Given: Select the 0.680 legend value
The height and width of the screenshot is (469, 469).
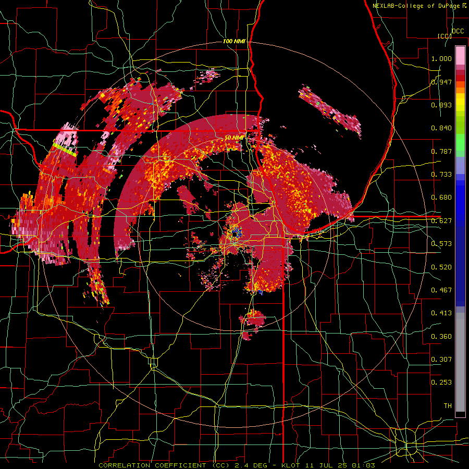Looking at the screenshot, I should pyautogui.click(x=441, y=198).
